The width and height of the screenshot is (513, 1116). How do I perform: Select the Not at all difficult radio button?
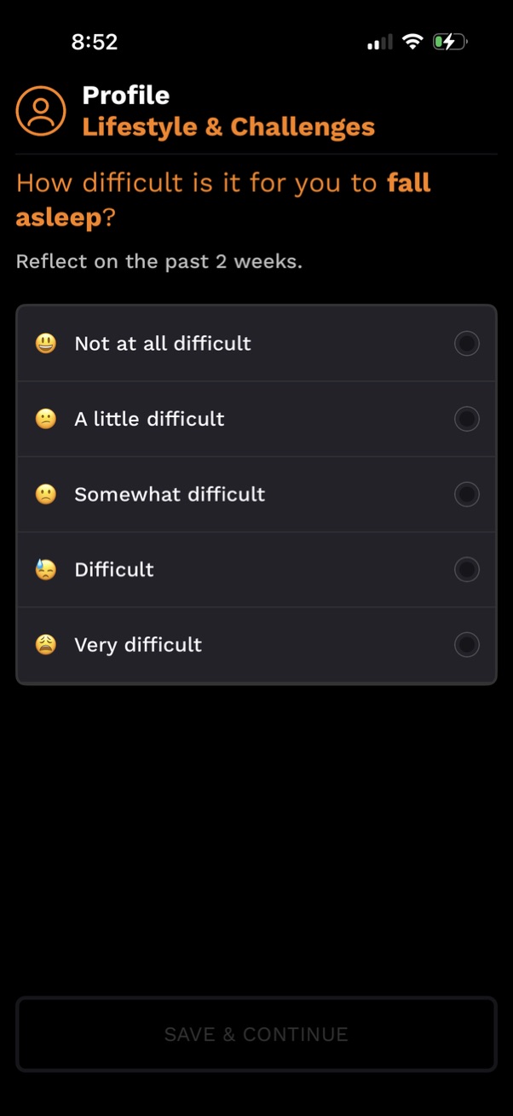[466, 343]
